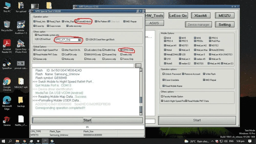Open the Netflix_v7... file icon
This screenshot has width=256, height=144.
coord(21,121)
